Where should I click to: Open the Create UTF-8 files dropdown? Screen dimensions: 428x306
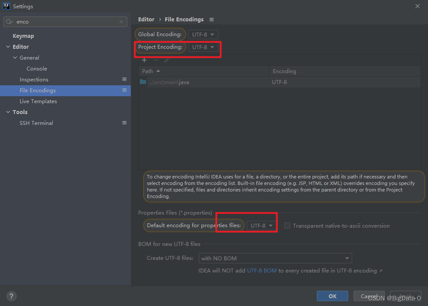275,258
